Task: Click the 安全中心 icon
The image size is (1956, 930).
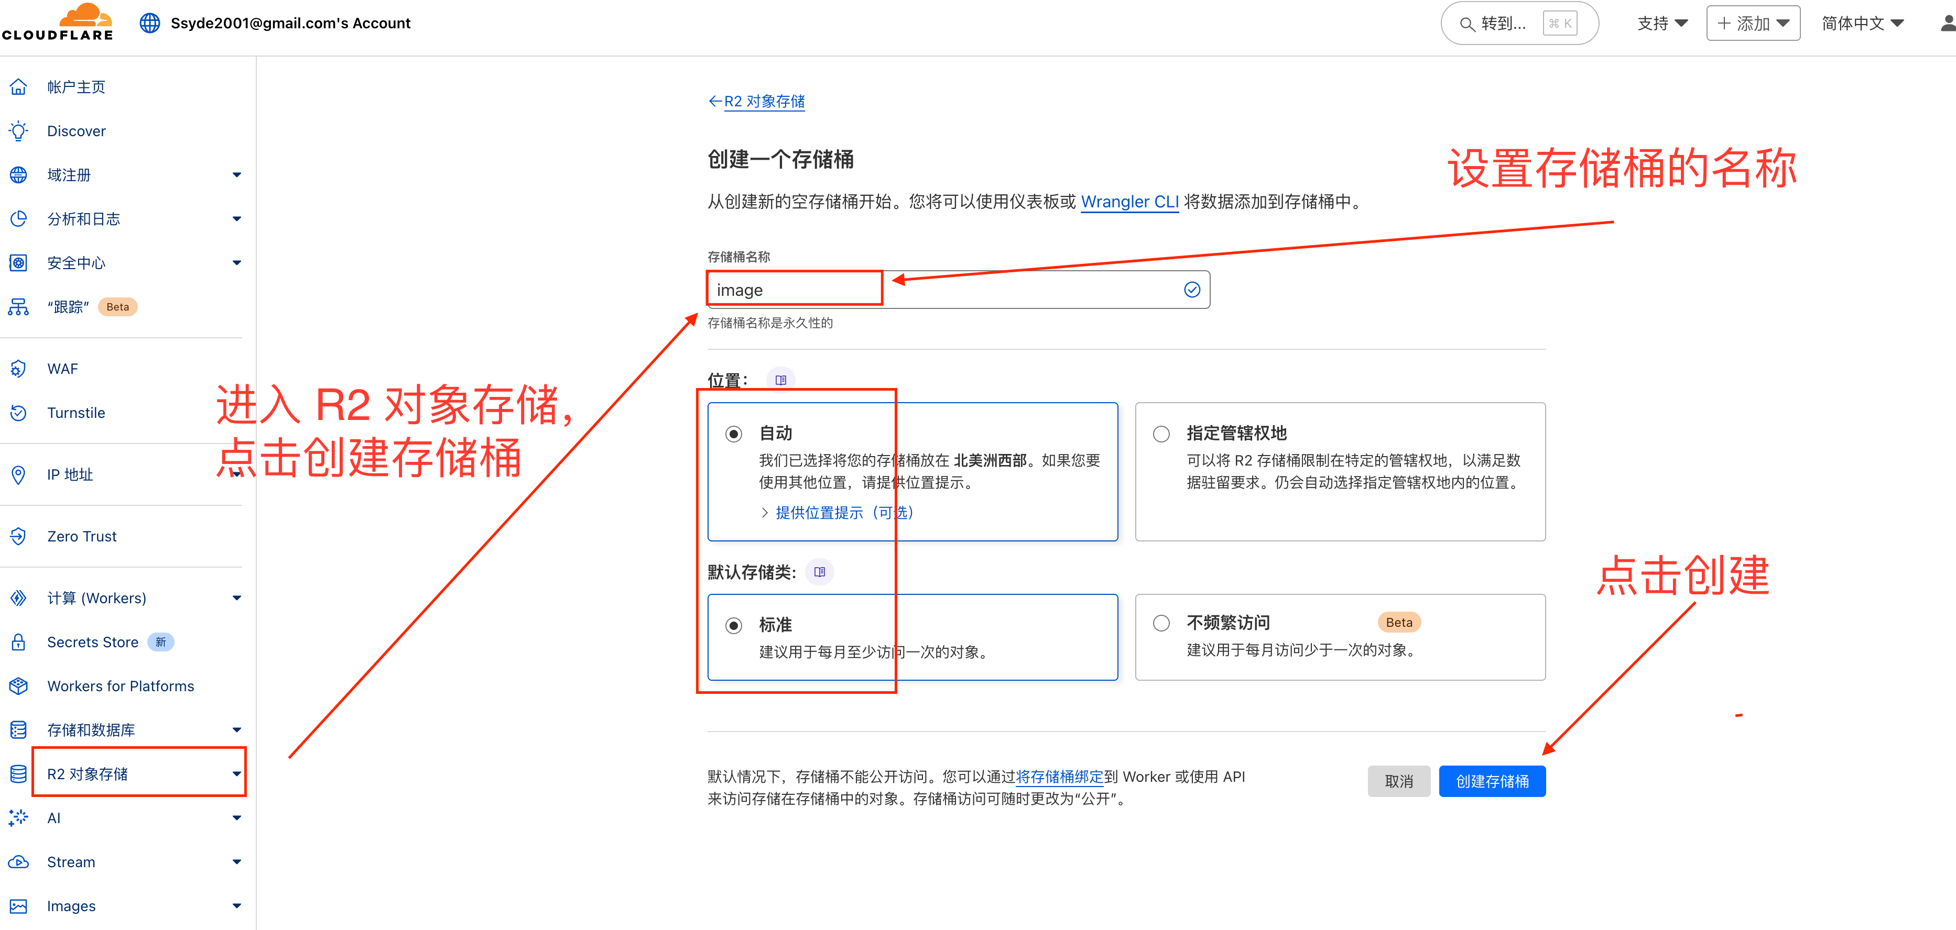Action: 18,262
